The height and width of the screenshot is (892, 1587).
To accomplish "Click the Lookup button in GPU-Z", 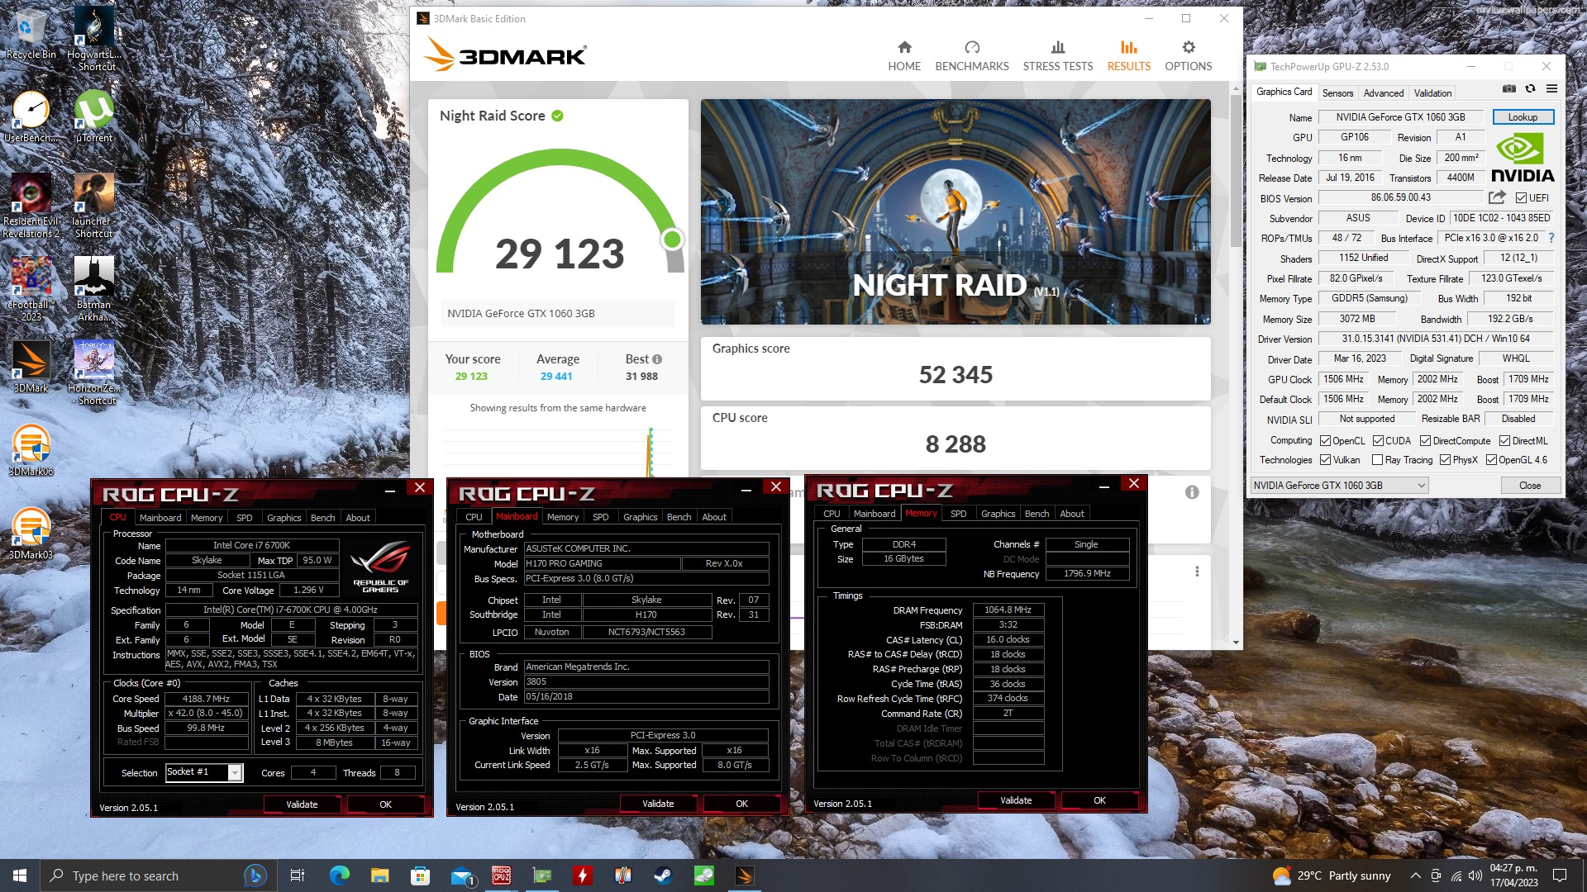I will (x=1523, y=117).
